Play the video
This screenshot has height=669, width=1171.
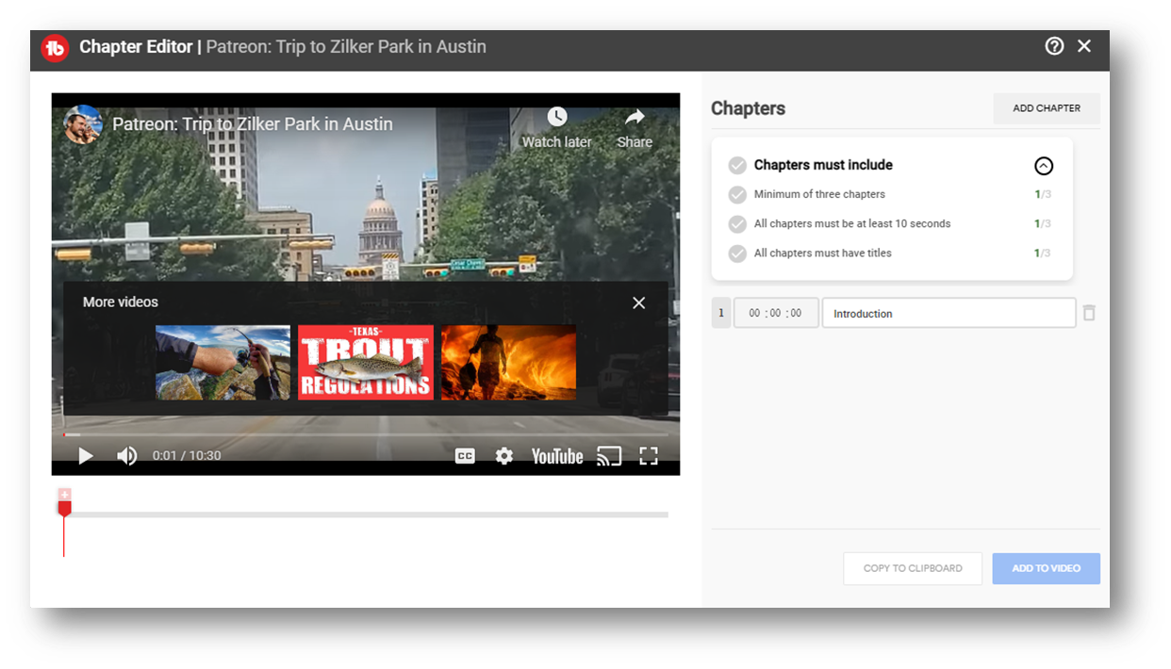click(x=86, y=456)
